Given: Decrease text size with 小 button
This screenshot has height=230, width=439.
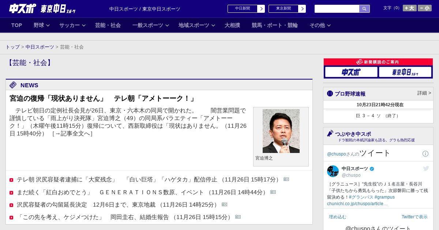Looking at the screenshot, I should click(425, 8).
